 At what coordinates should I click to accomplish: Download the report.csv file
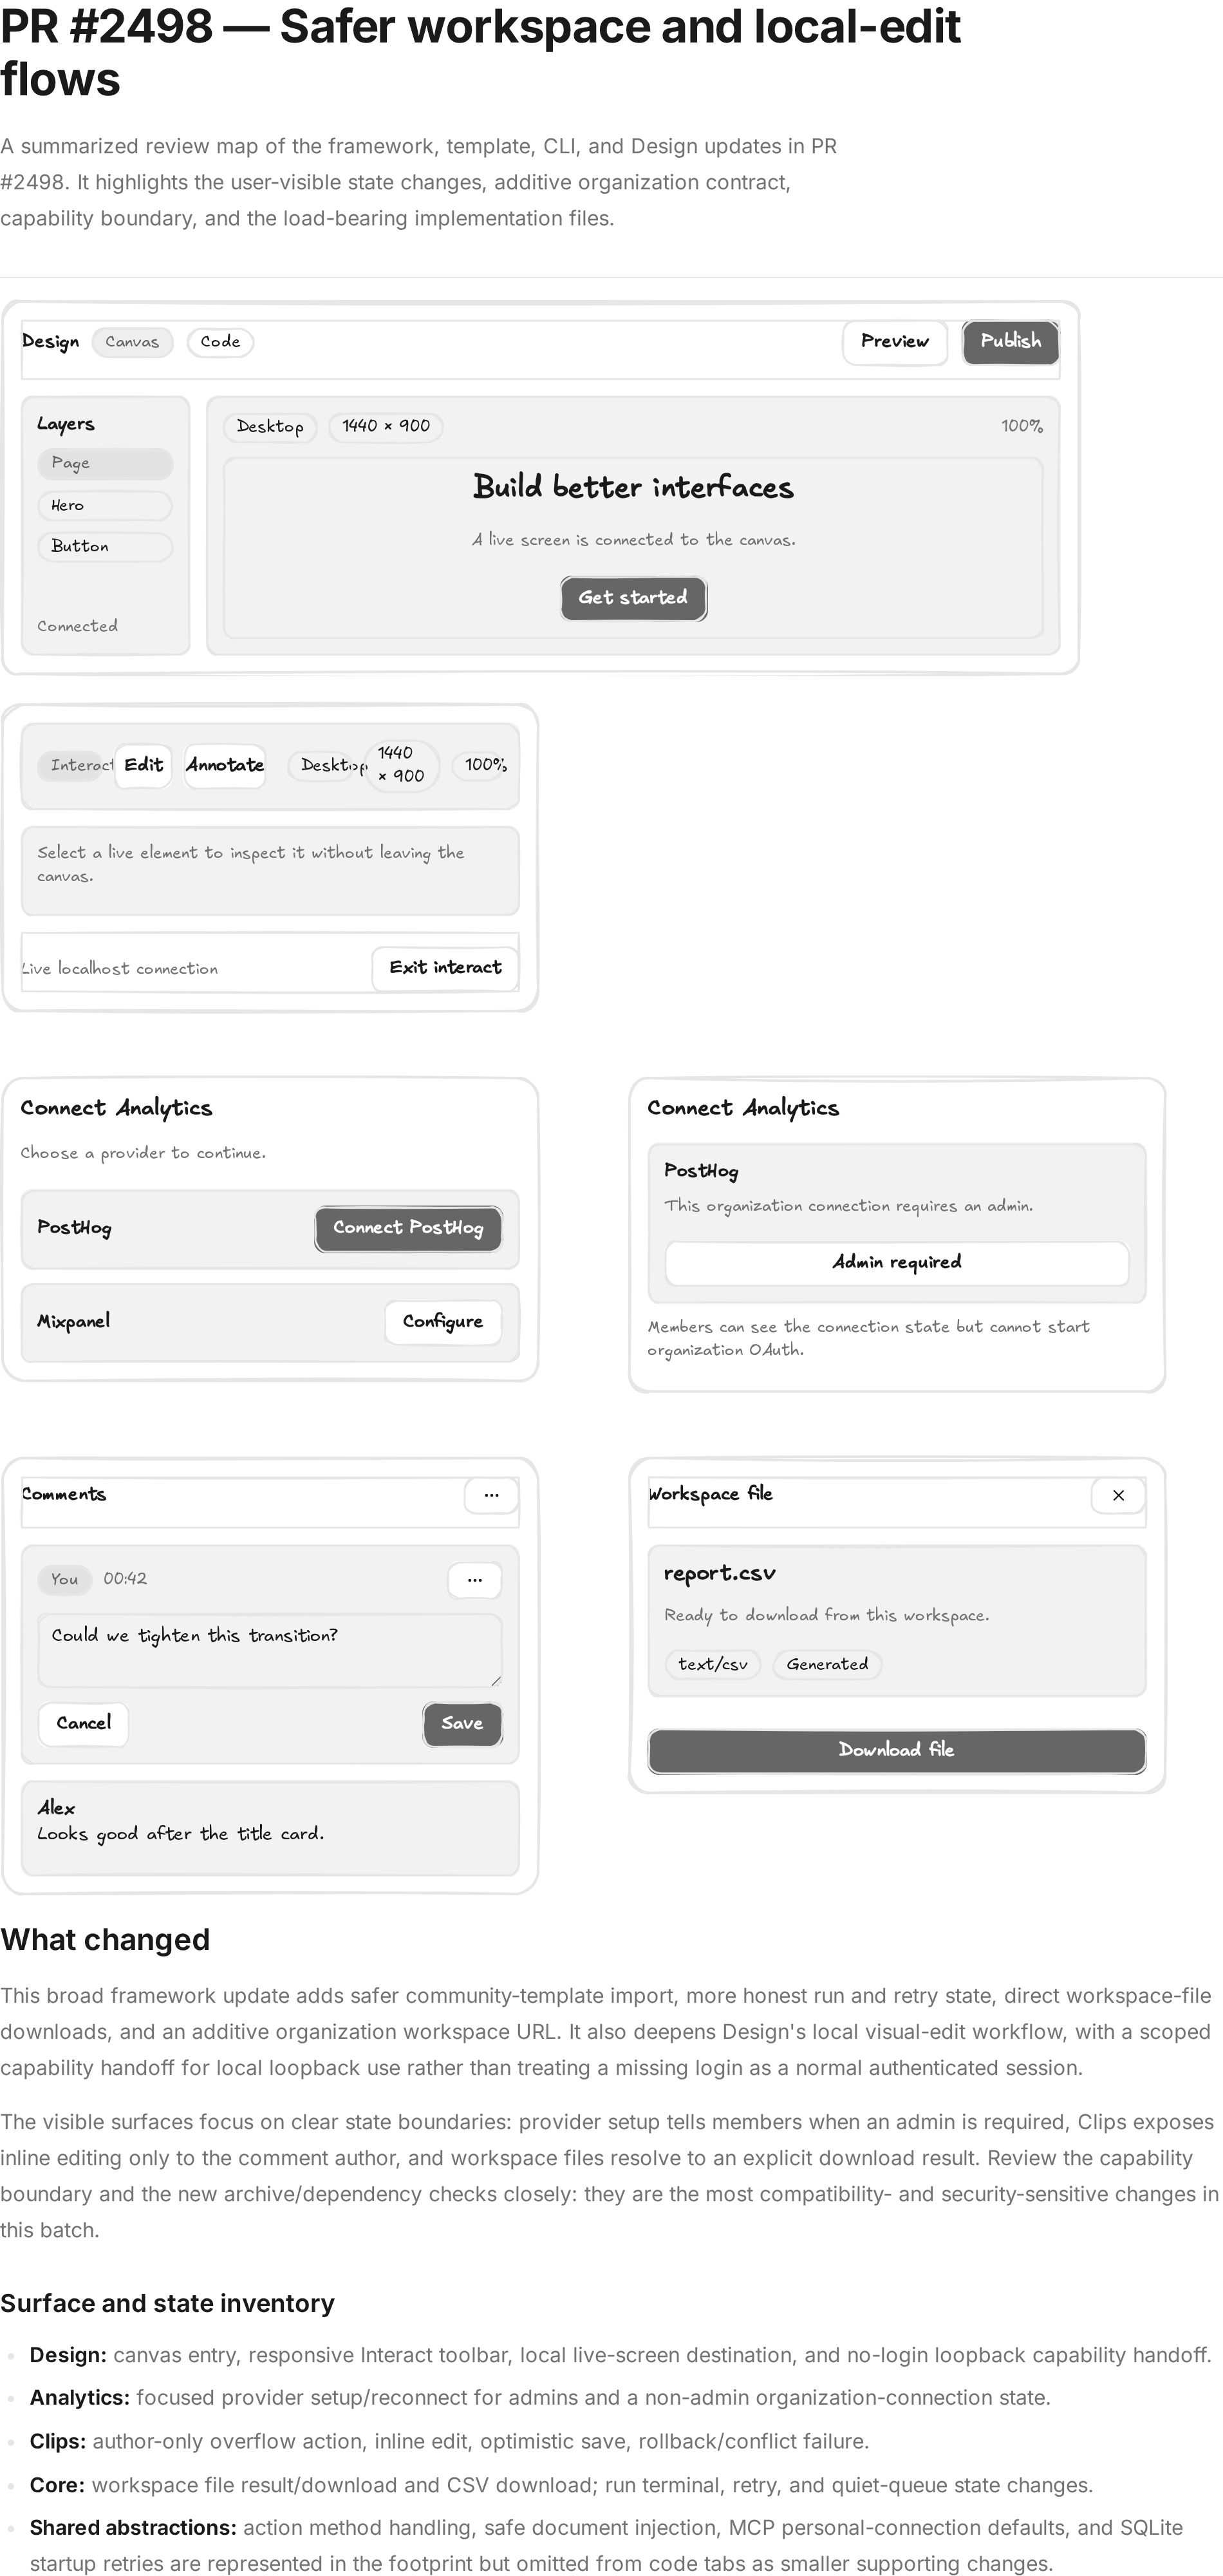point(896,1751)
